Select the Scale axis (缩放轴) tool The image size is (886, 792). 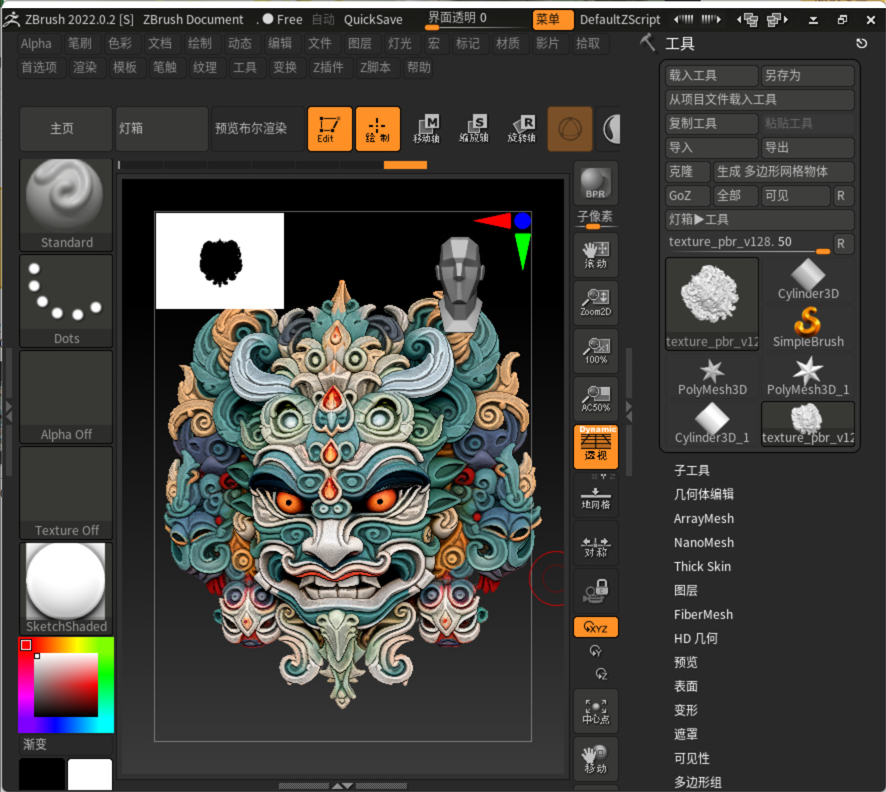coord(474,129)
